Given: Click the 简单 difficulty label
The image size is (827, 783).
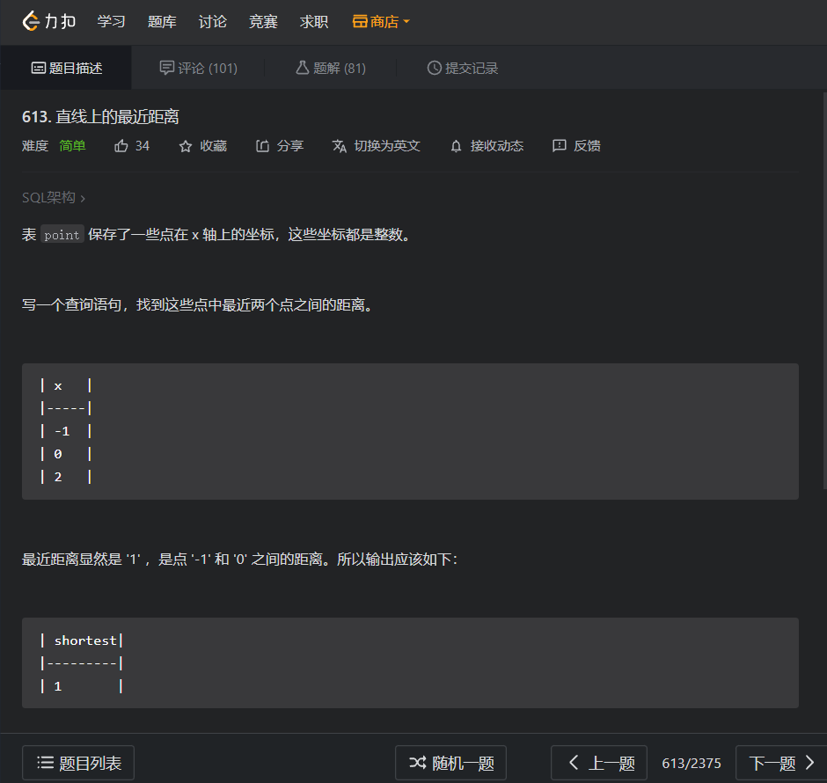Looking at the screenshot, I should coord(72,146).
